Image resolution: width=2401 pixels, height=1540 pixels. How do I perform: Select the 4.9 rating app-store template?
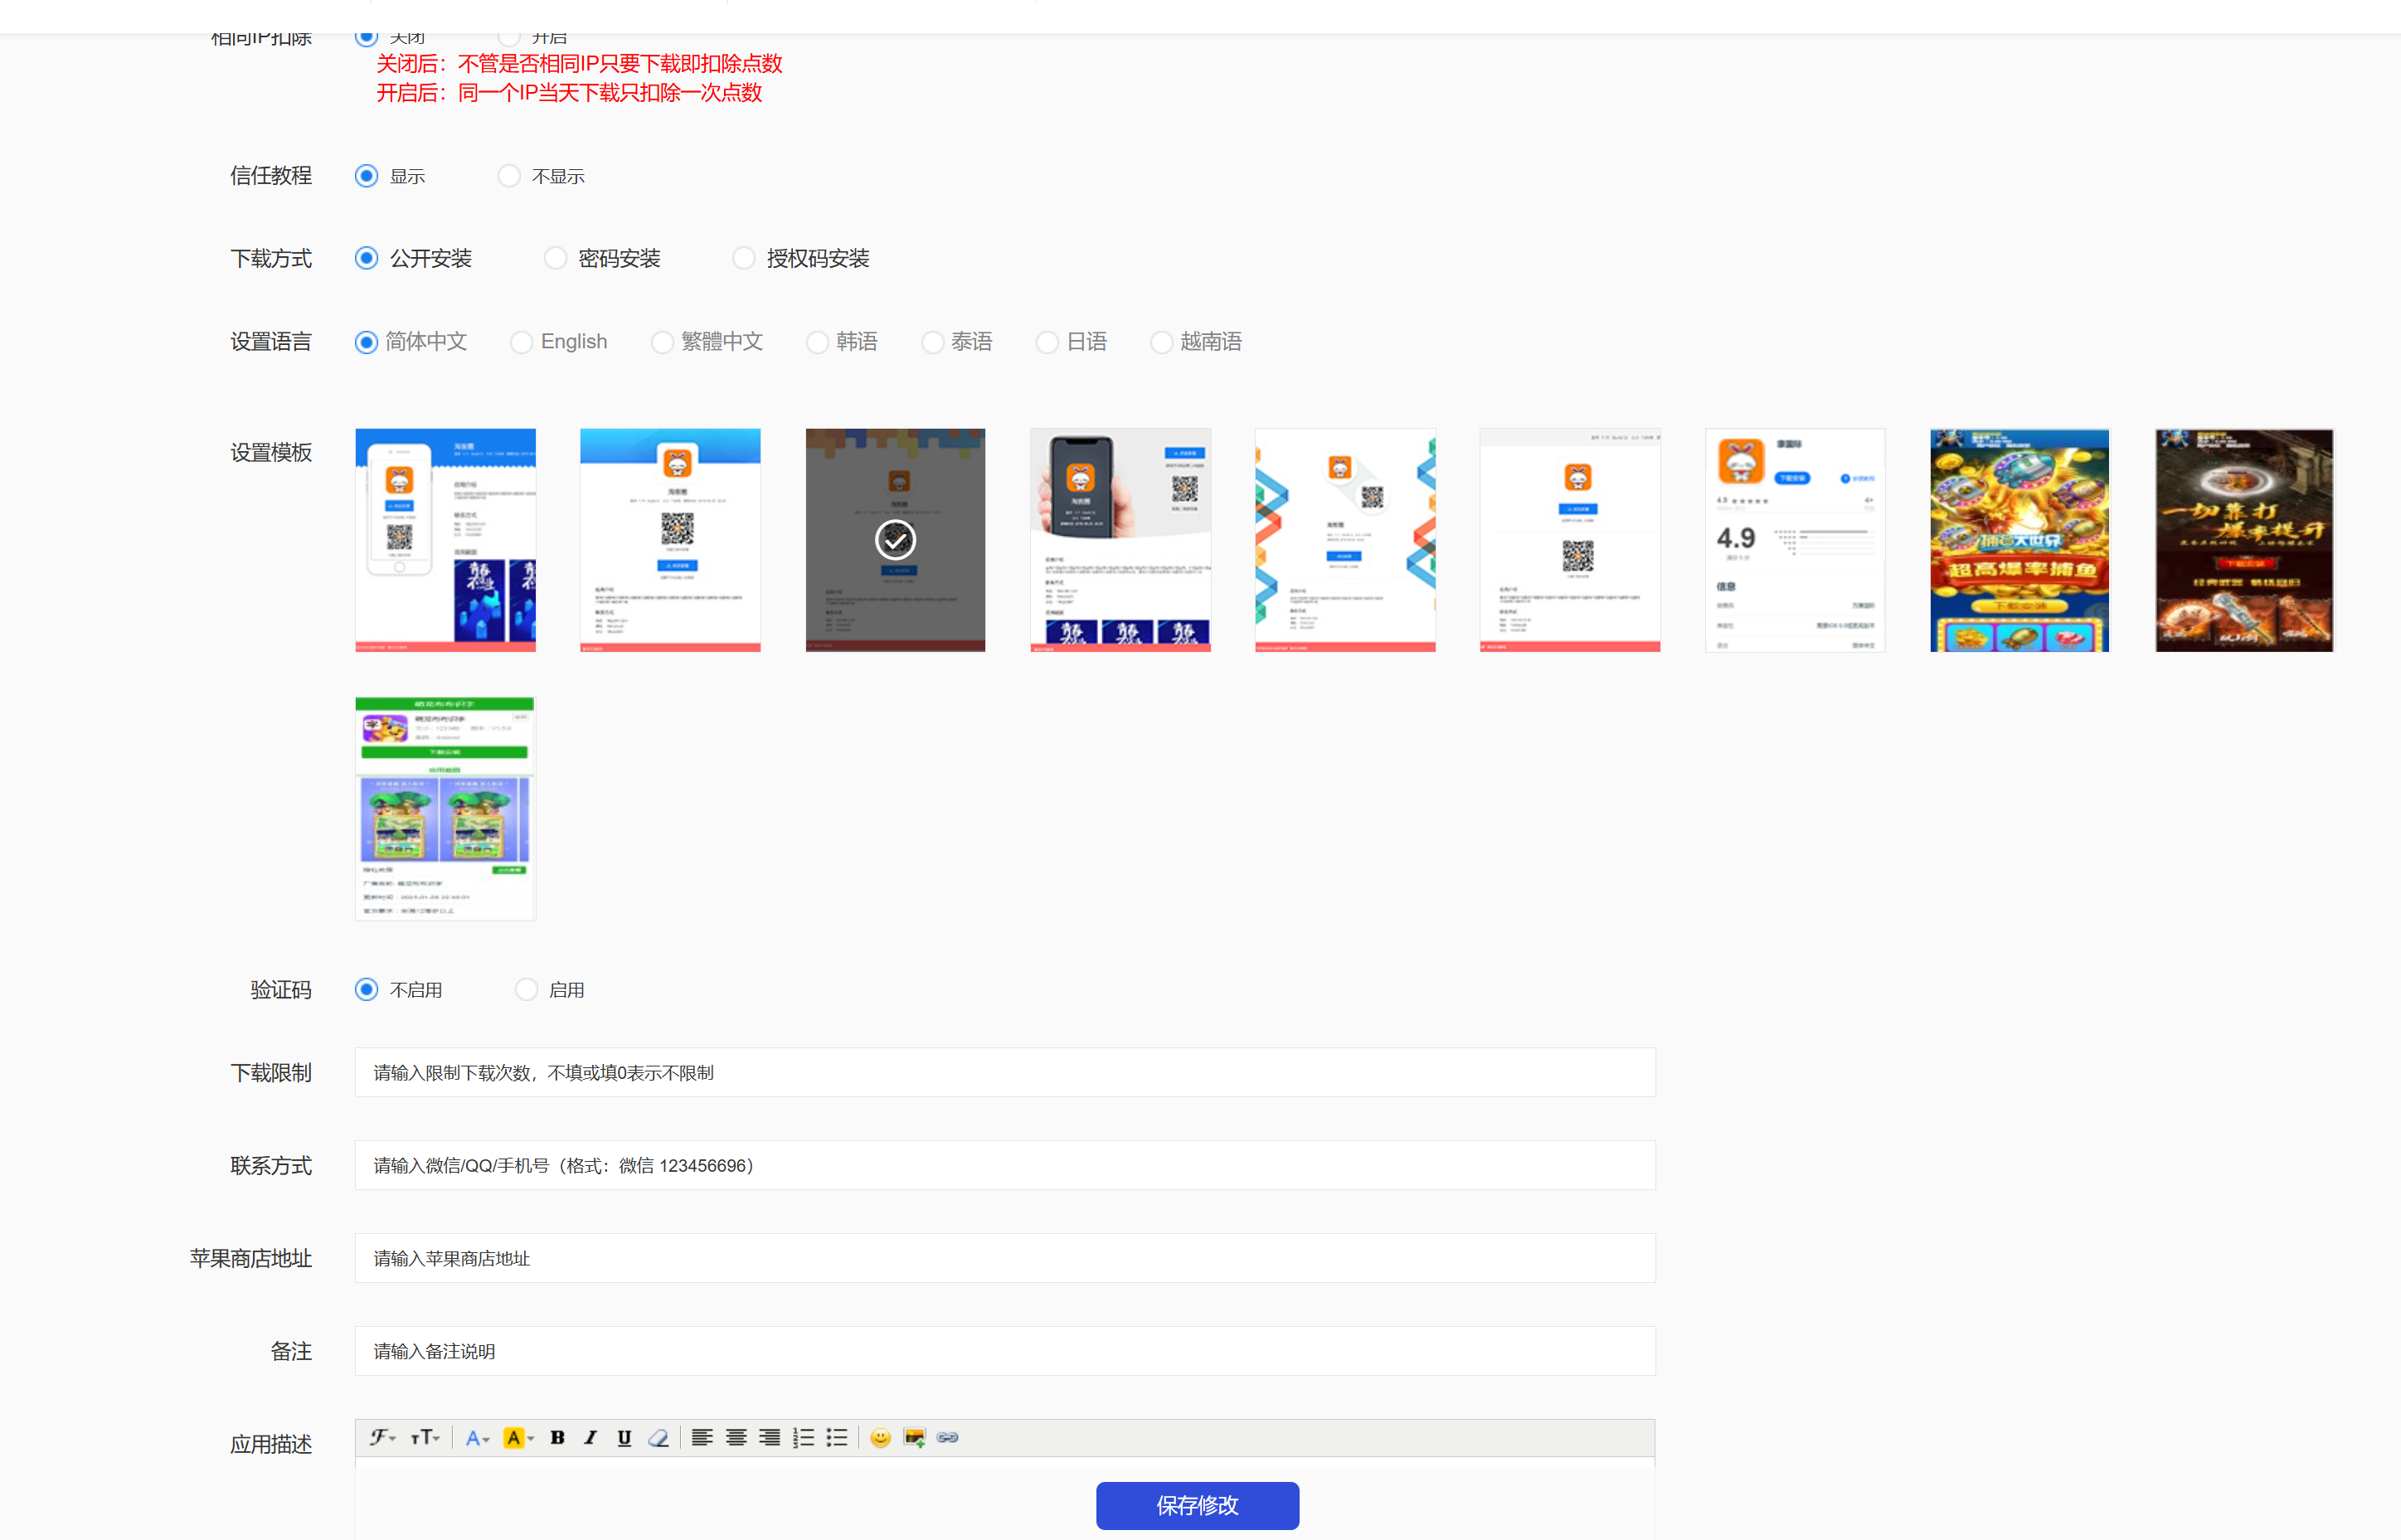click(1795, 540)
